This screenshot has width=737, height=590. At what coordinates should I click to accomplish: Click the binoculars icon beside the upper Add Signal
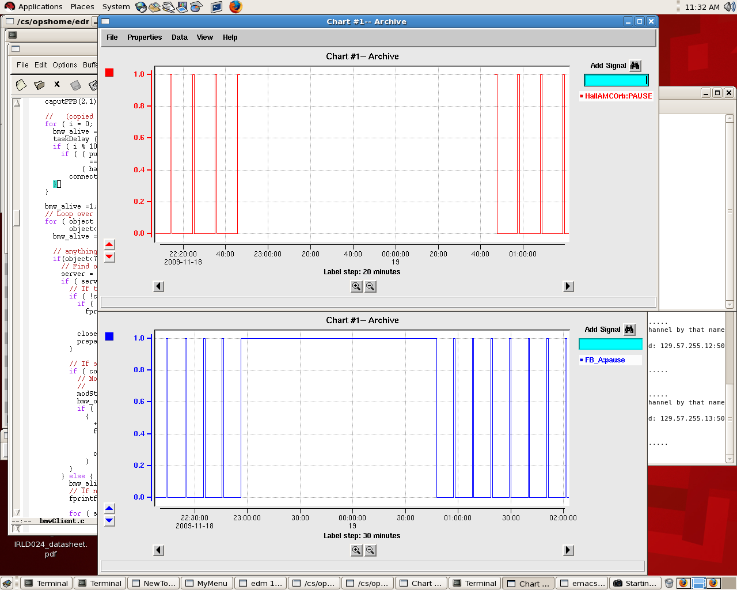click(x=635, y=66)
